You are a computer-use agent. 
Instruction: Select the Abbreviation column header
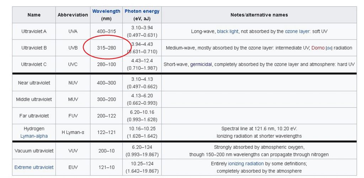73,15
